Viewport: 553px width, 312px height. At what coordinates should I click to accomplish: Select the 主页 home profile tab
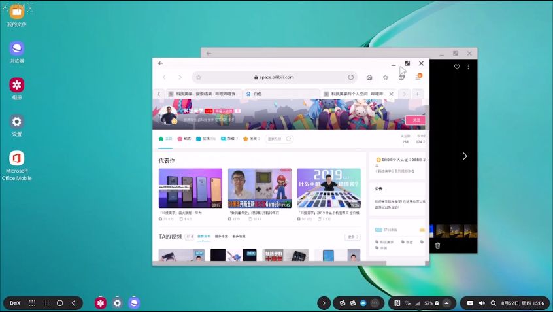[165, 139]
